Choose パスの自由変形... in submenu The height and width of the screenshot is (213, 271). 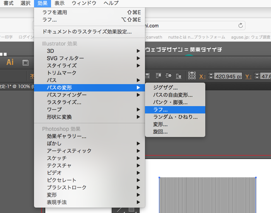tap(175, 95)
